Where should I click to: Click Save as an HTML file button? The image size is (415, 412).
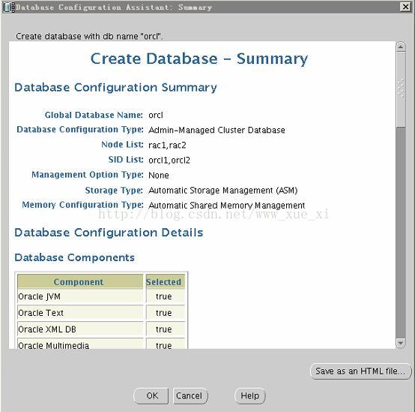[x=360, y=371]
